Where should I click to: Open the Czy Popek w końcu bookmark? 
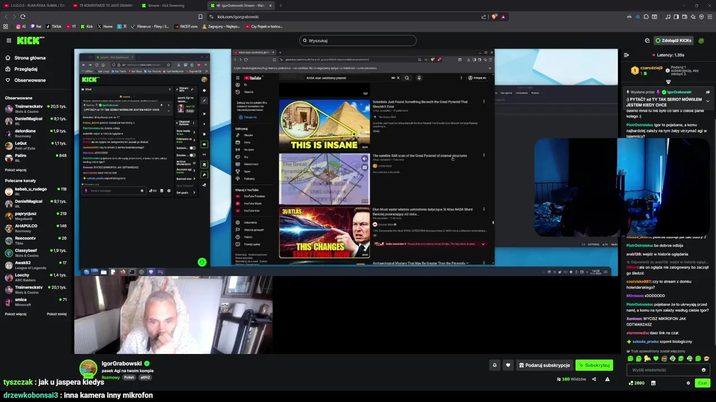[264, 26]
